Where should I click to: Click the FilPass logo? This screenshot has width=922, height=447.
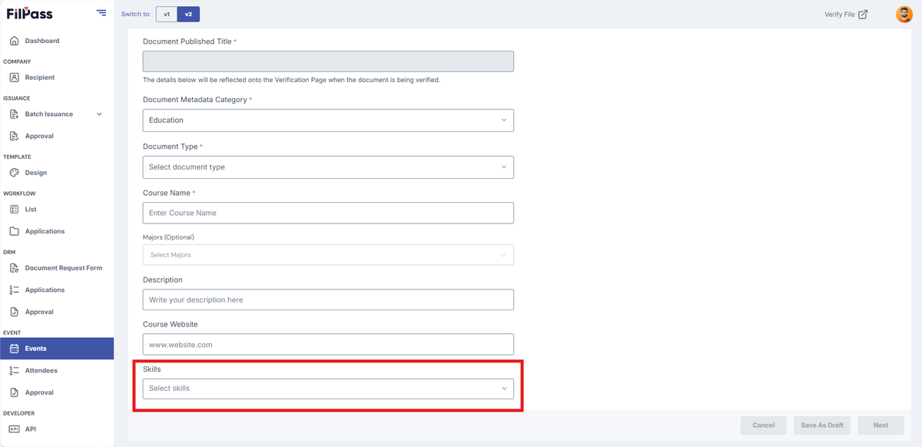29,13
